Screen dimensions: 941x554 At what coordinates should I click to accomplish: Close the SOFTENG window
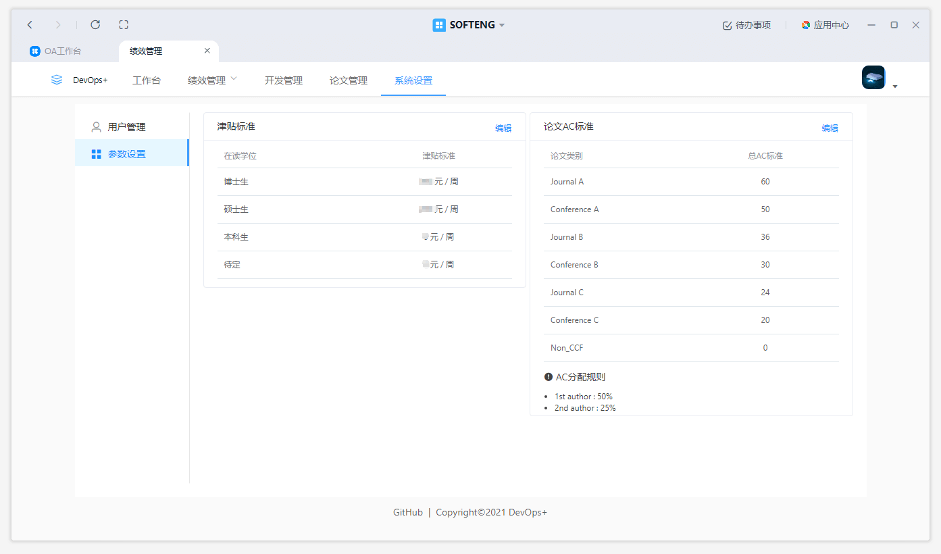click(916, 25)
